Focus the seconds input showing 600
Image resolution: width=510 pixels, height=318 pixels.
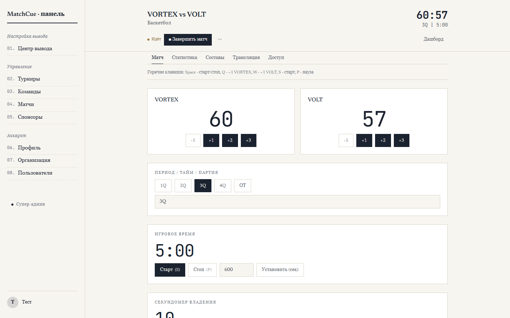point(237,270)
